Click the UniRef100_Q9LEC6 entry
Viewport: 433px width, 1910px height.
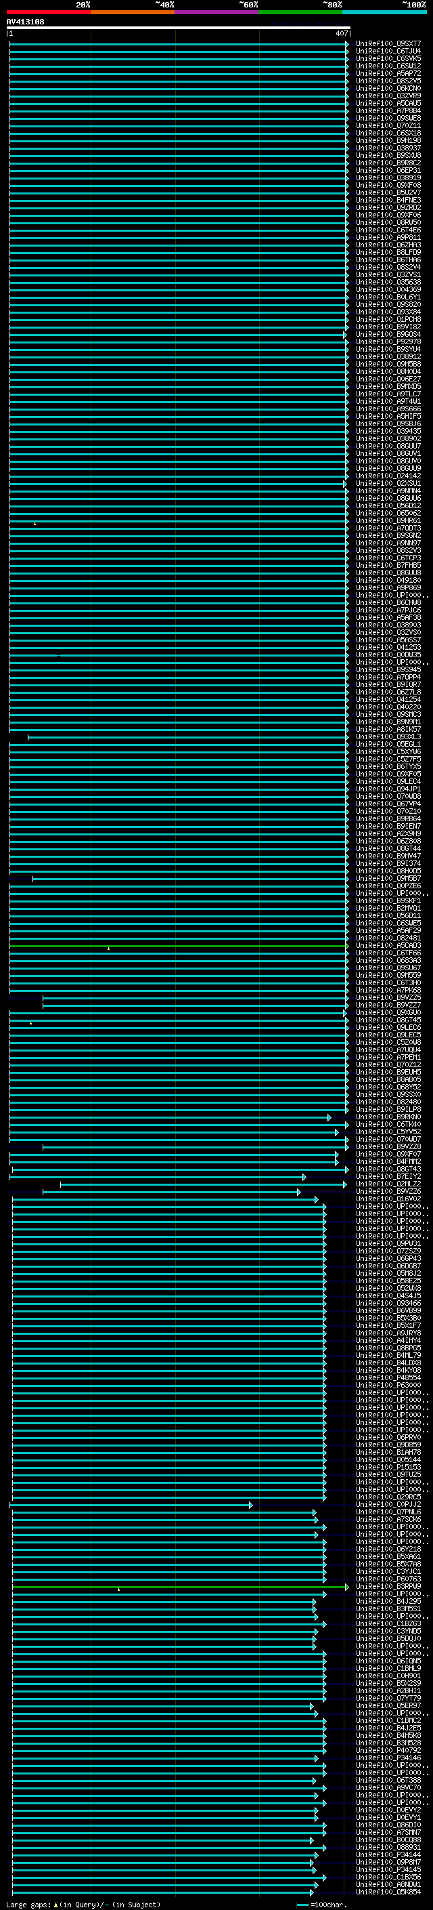388,1028
